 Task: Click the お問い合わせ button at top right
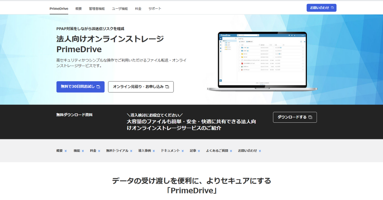click(x=321, y=8)
